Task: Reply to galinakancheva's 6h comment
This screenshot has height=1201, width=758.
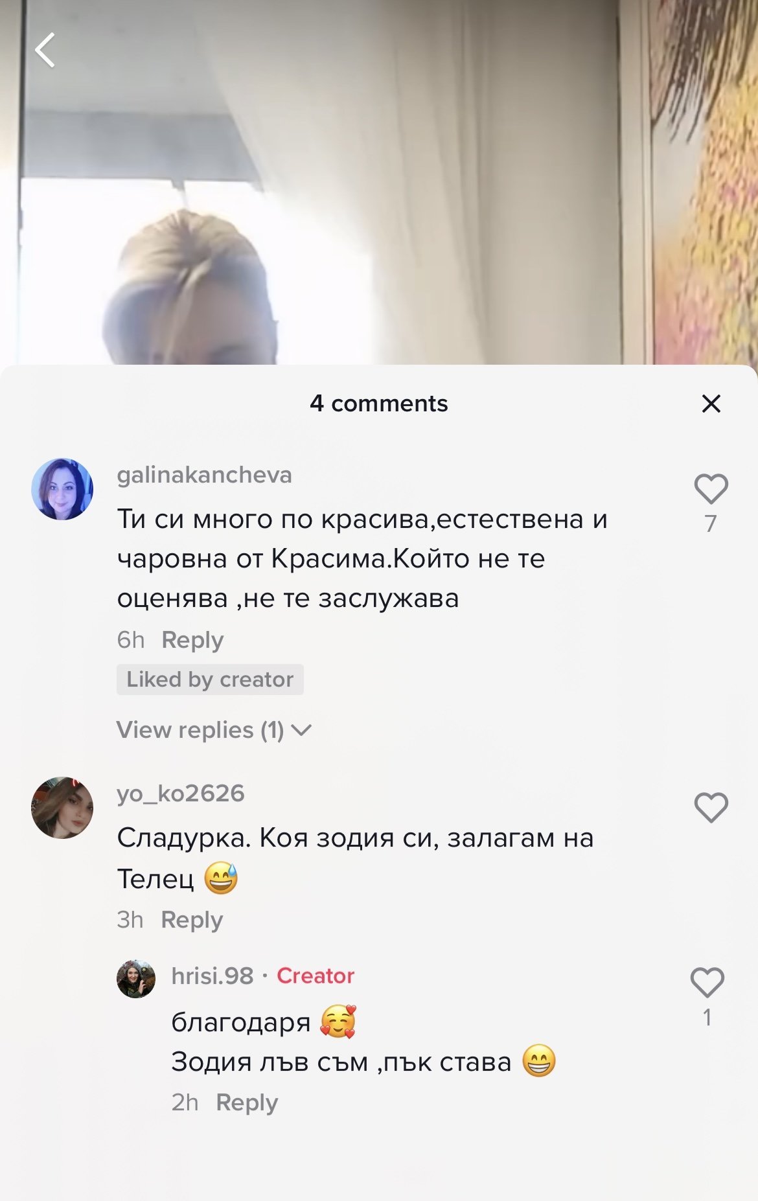Action: (192, 640)
